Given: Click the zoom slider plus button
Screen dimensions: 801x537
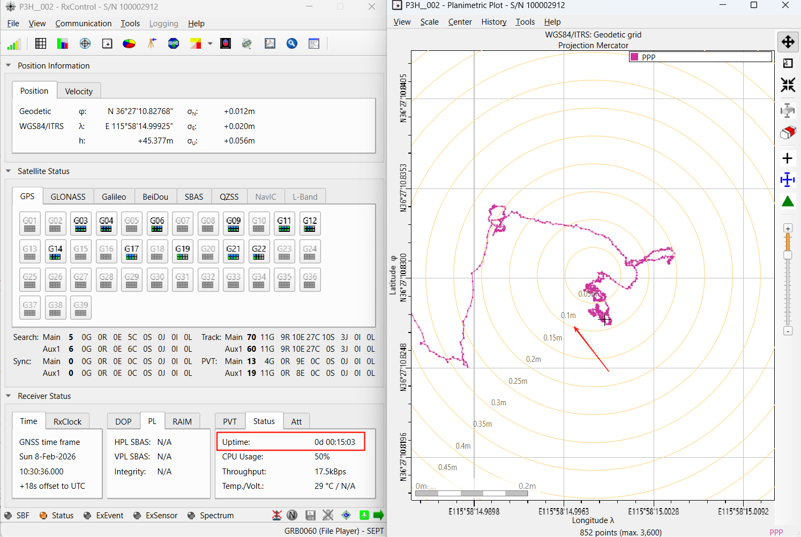Looking at the screenshot, I should click(788, 228).
